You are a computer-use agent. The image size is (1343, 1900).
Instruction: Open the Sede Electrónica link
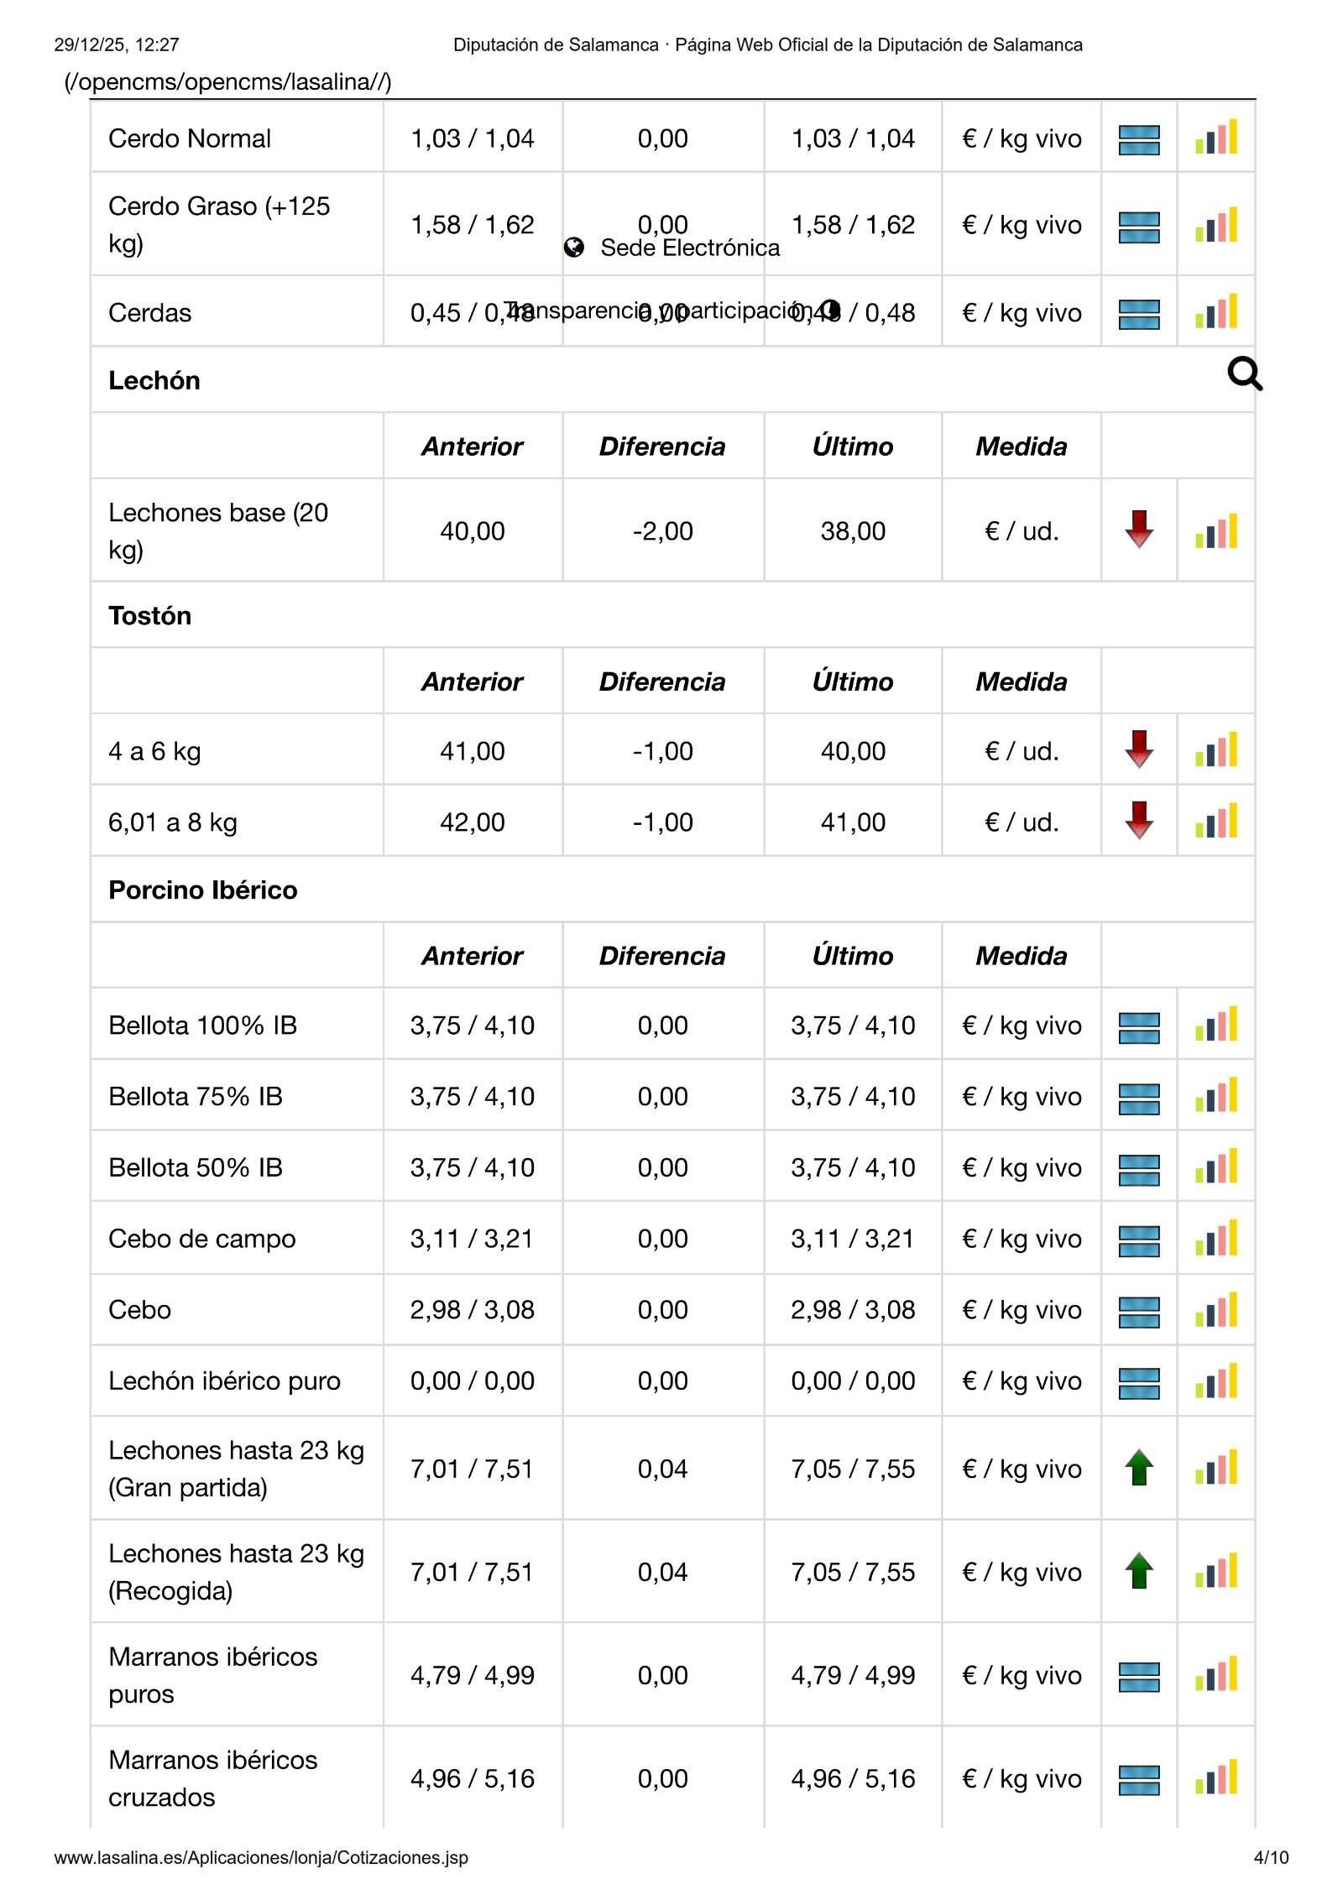(689, 248)
